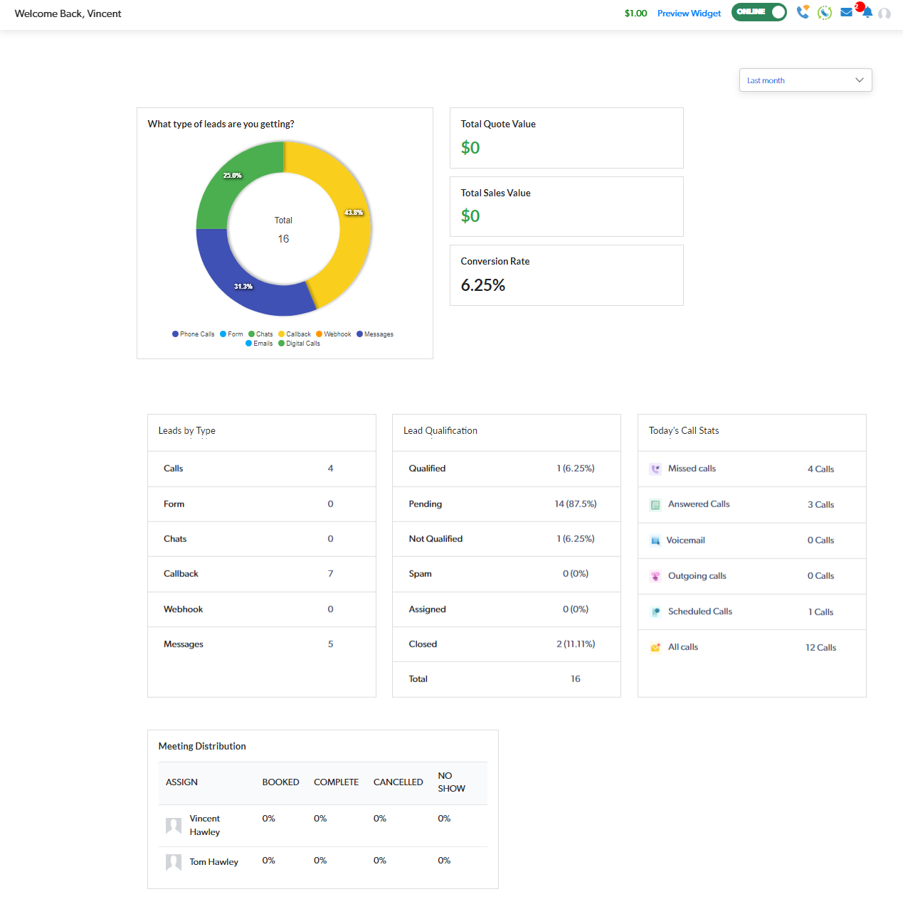Open the Last month date range dropdown
Viewport: 903px width, 904px height.
point(805,80)
